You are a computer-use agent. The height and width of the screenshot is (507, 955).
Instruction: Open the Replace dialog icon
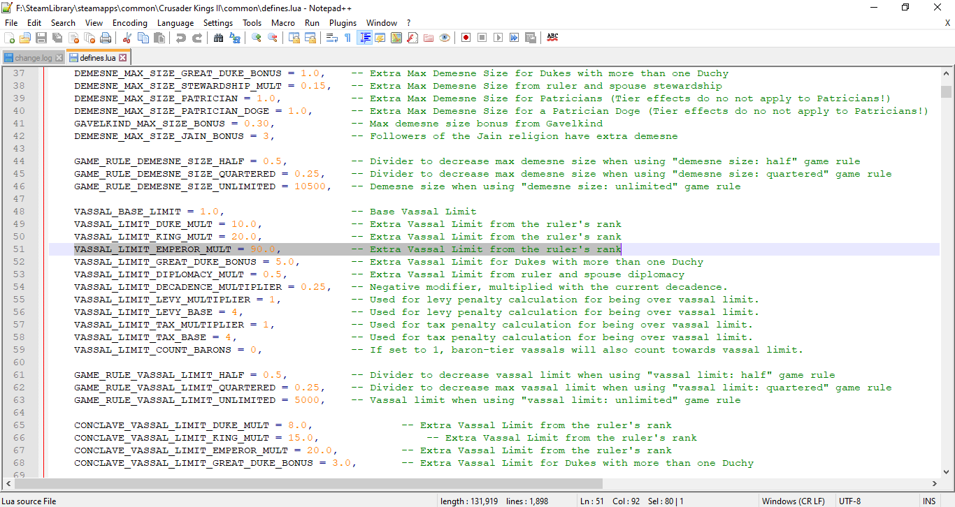[x=234, y=38]
